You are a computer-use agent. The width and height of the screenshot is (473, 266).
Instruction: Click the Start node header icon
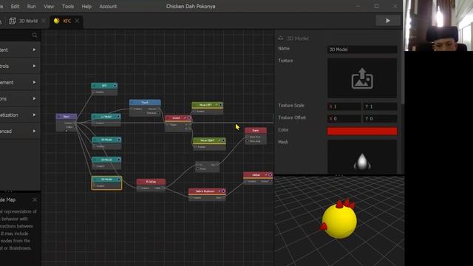point(58,117)
